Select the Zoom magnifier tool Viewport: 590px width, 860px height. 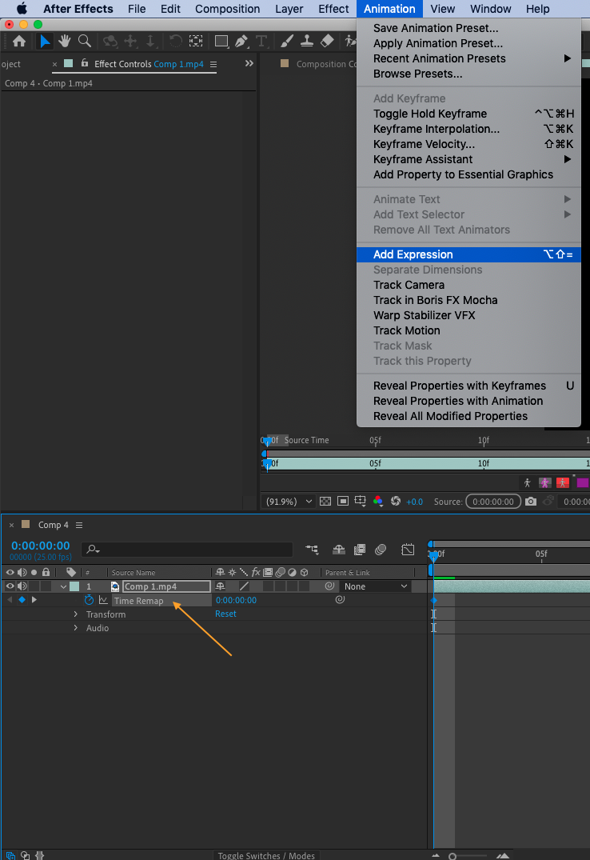(x=84, y=41)
